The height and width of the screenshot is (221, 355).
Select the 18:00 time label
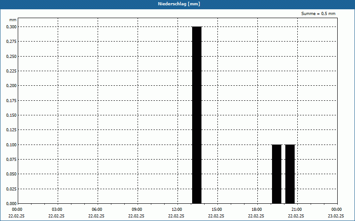tap(257, 210)
